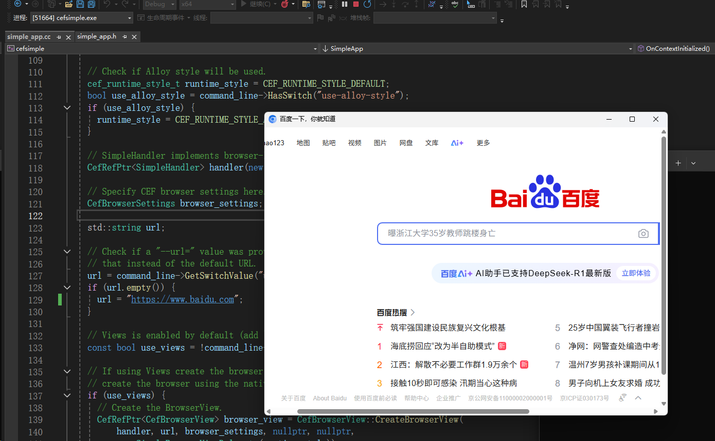Screen dimensions: 715x441
Task: Collapse comment block at line 135
Action: click(67, 371)
